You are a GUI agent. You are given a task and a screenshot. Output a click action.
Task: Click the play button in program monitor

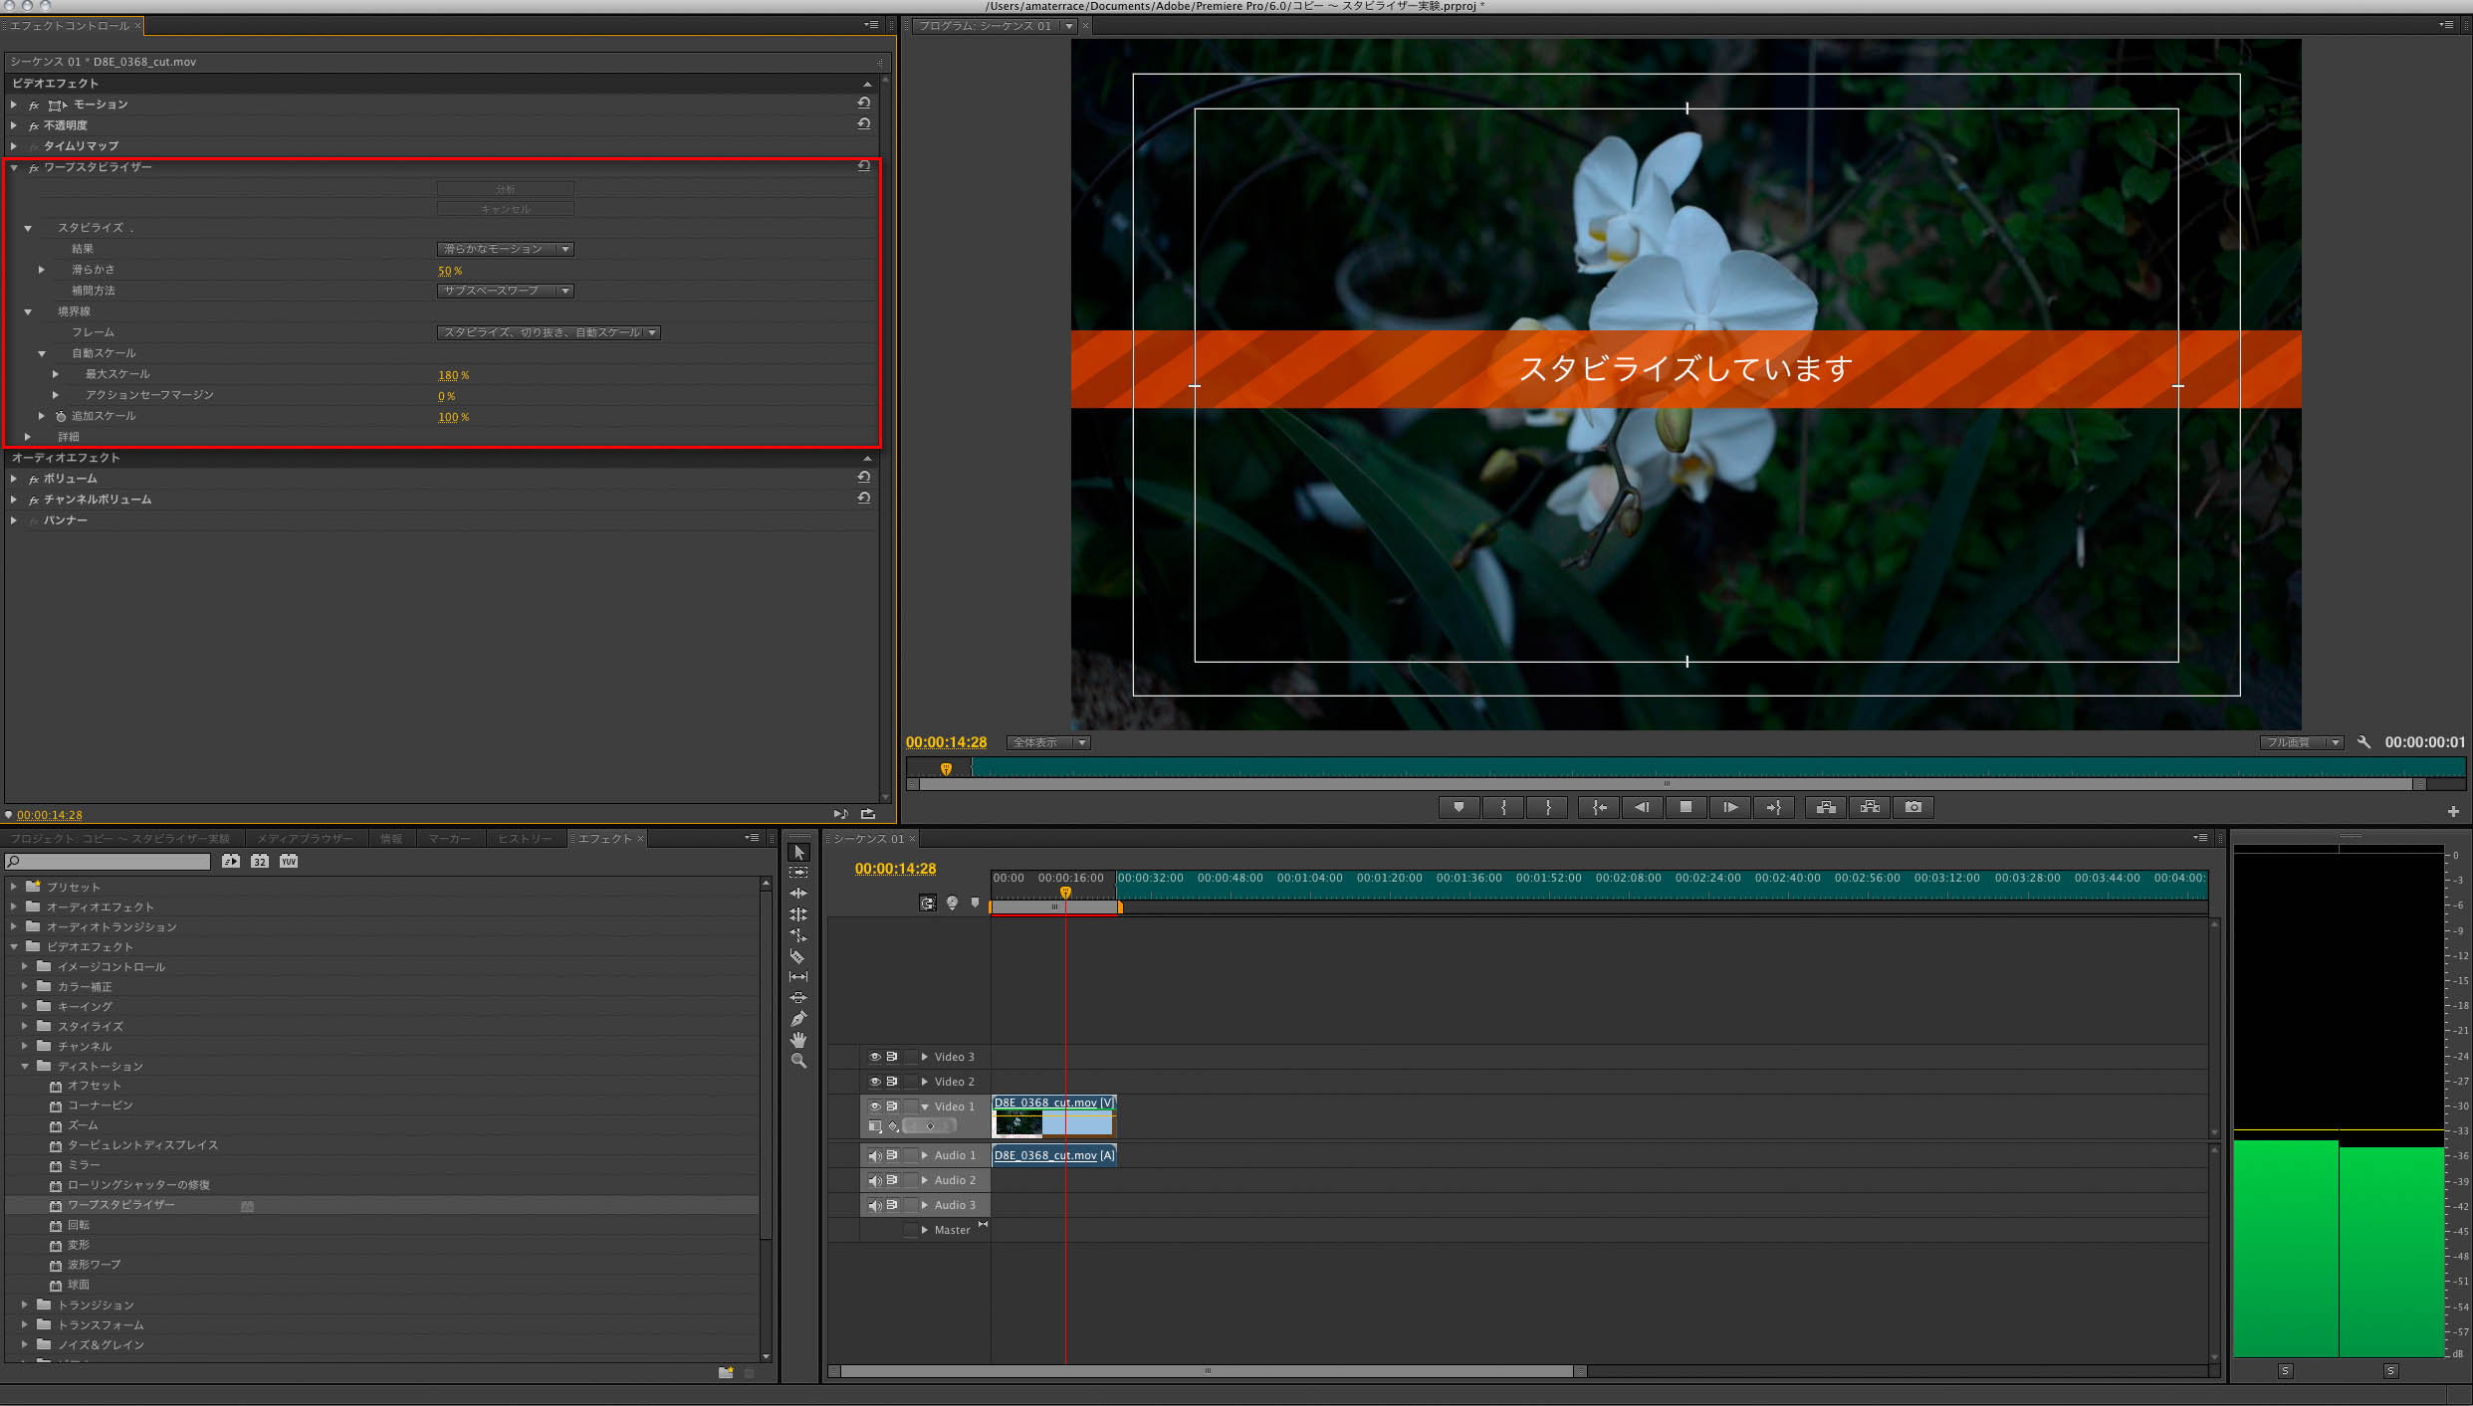1729,807
